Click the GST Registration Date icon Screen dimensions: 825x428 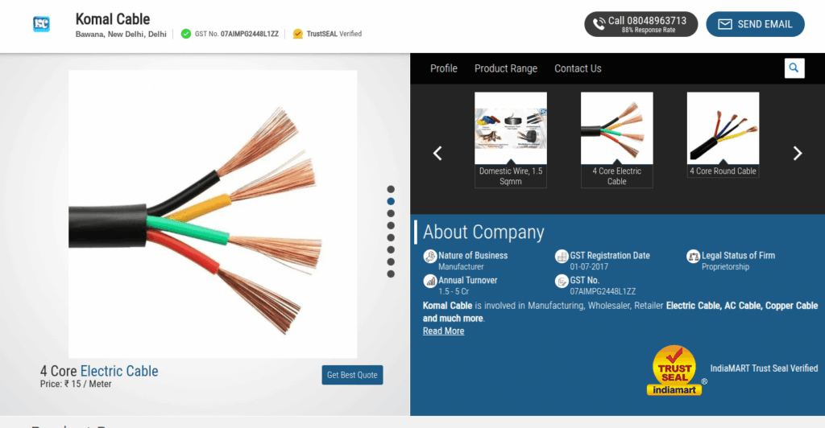coord(562,257)
